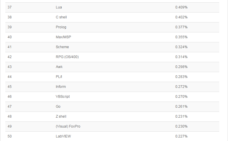Click the Awk language name

(59, 67)
